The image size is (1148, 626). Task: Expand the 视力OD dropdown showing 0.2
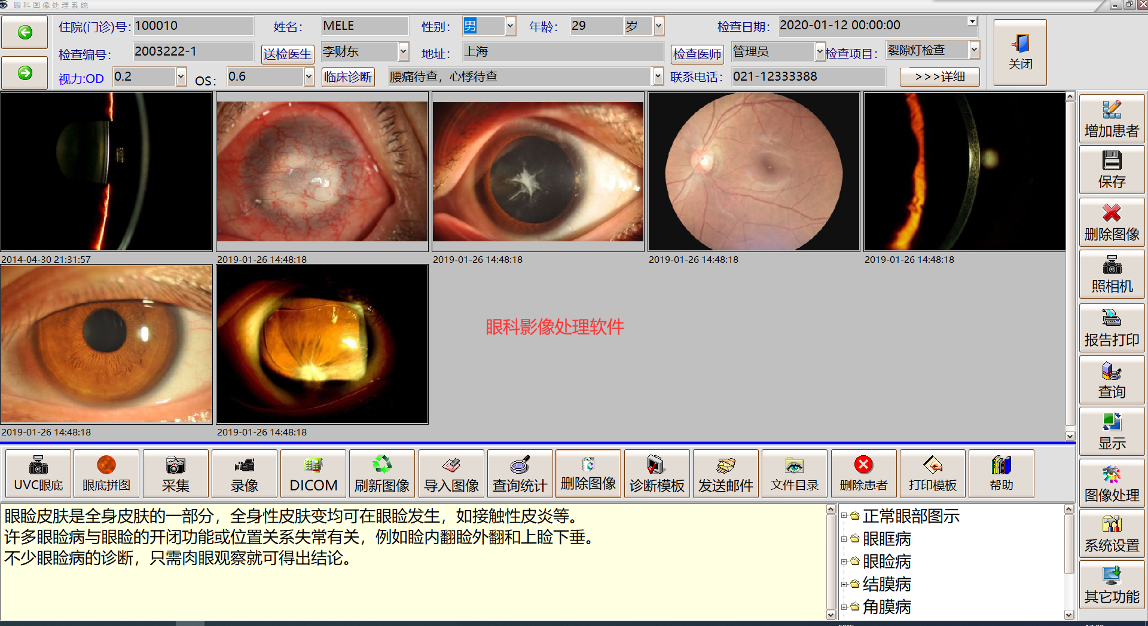point(181,76)
